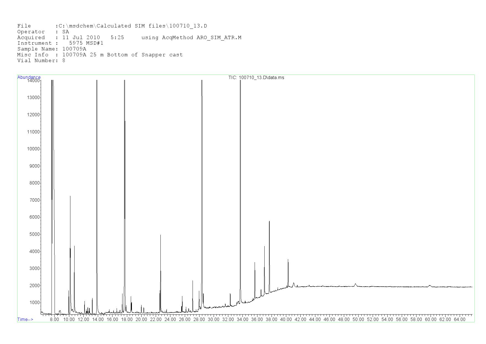The width and height of the screenshot is (486, 344).
Task: Click the 32.00 time axis tick label
Action: 228,320
